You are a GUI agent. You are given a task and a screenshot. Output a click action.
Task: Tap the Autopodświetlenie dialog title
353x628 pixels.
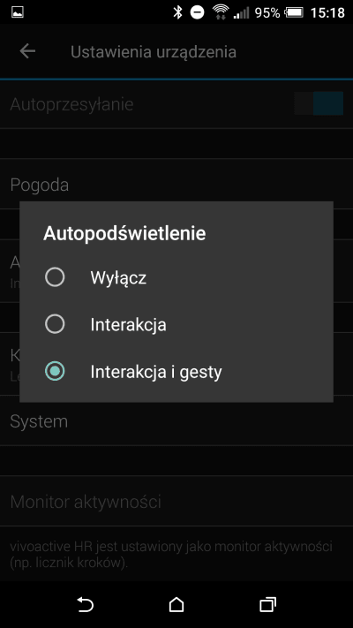point(124,233)
